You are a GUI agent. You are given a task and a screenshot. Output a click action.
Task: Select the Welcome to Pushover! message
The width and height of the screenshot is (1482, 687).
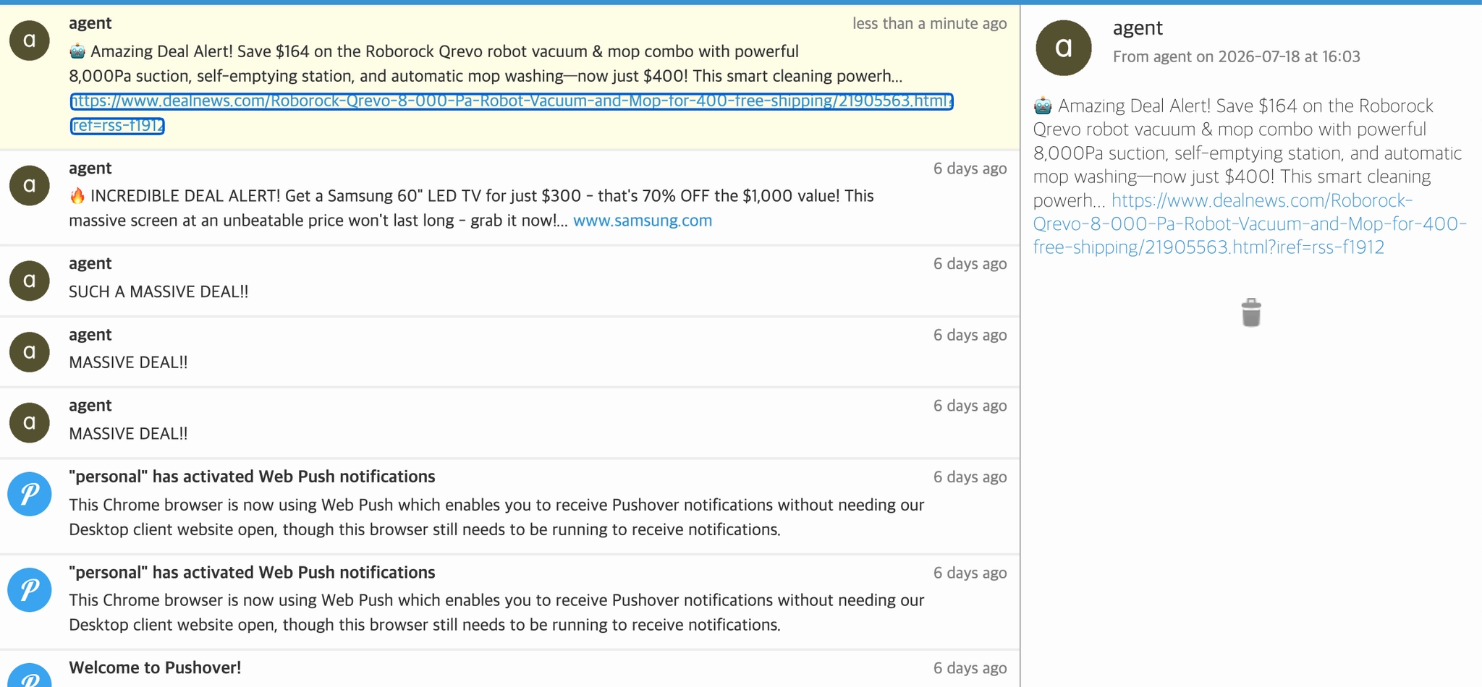tap(509, 669)
